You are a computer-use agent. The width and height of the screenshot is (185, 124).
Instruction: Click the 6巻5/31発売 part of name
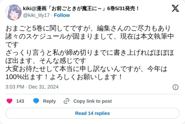pos(123,9)
